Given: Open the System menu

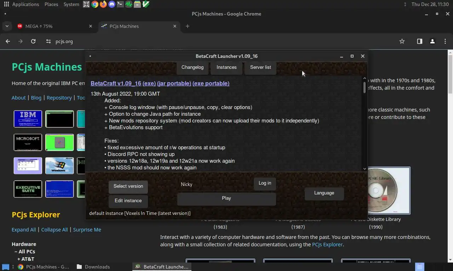Looking at the screenshot, I should click(x=71, y=4).
